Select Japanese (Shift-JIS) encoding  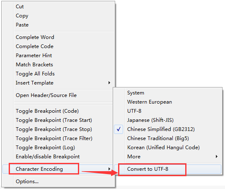point(167,120)
